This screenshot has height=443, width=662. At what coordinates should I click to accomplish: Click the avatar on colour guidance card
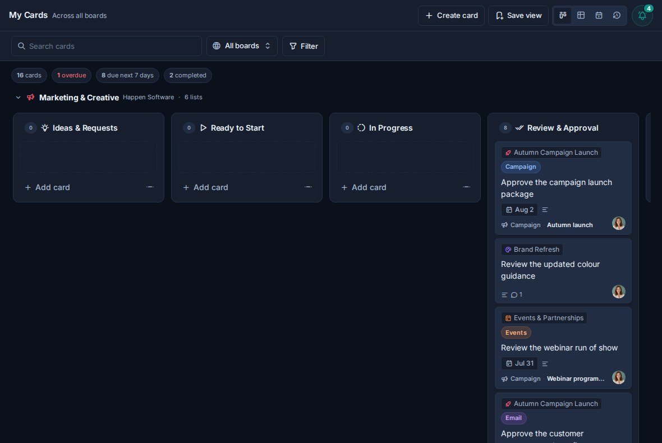tap(618, 292)
